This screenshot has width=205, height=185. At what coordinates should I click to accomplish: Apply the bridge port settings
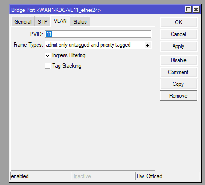pos(178,46)
